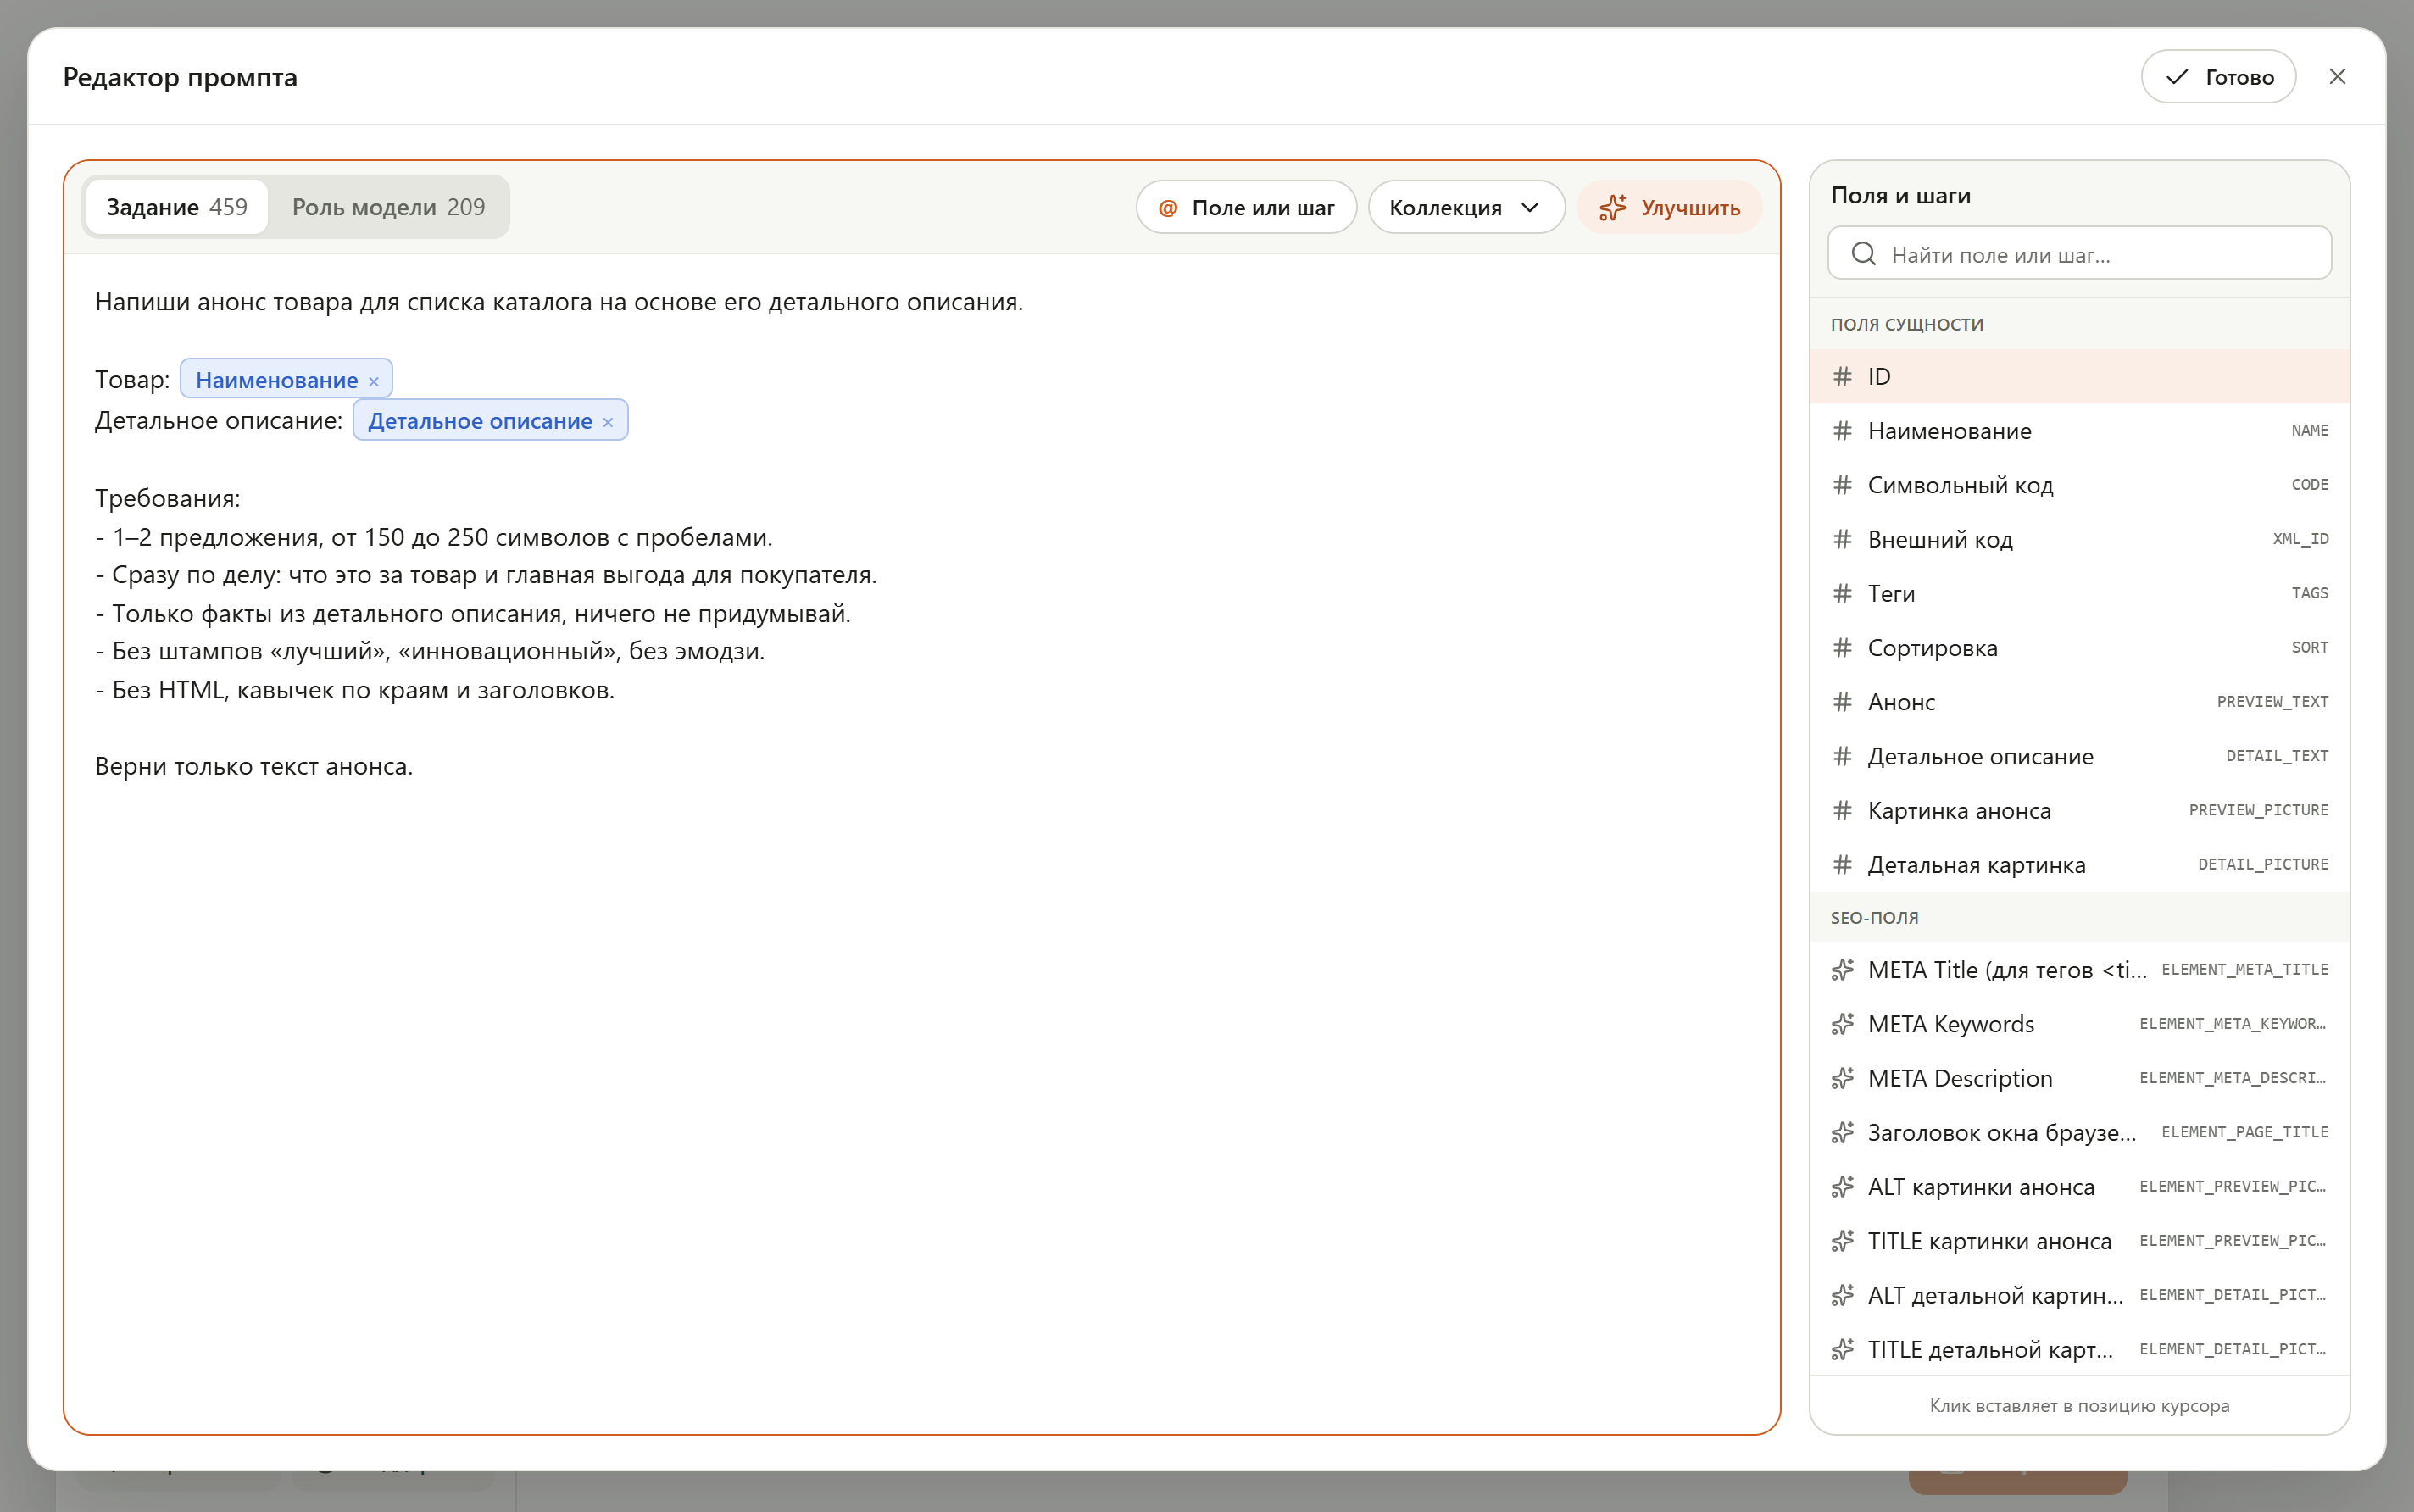Screen dimensions: 2414x1512
Task: Insert the TITLE детальной картинки field
Action: click(x=2079, y=1350)
